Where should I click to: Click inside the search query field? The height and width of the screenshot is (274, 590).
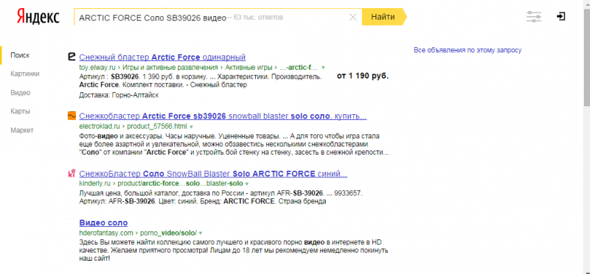(x=211, y=17)
